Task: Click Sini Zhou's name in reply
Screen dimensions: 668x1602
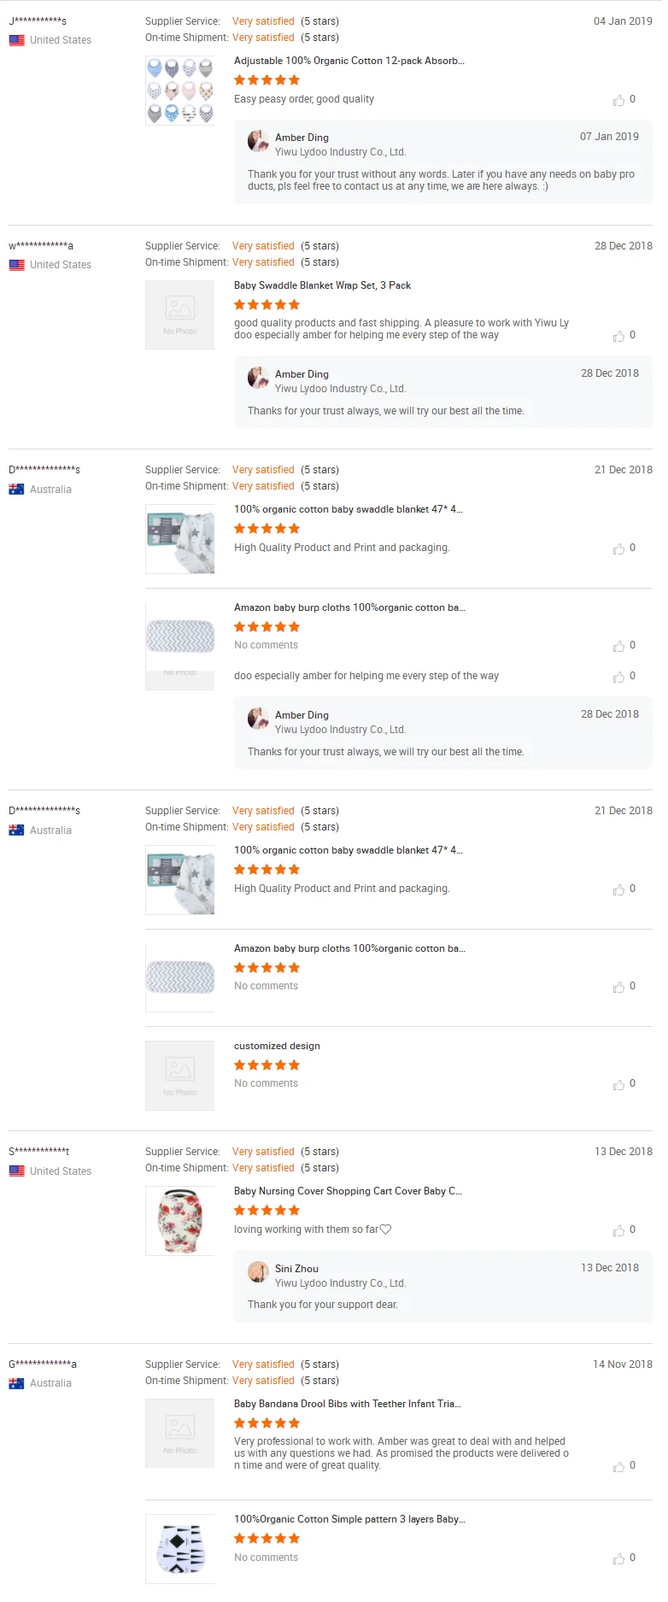Action: (296, 1269)
